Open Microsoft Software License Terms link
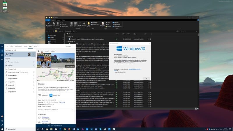This screenshot has height=131, width=233. pos(135,69)
